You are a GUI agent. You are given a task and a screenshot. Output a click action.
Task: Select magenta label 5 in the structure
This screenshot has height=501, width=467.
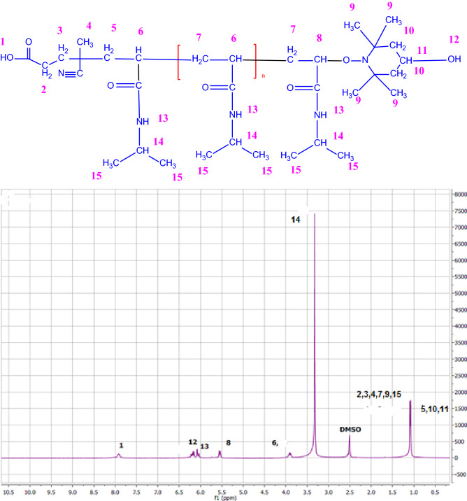114,28
